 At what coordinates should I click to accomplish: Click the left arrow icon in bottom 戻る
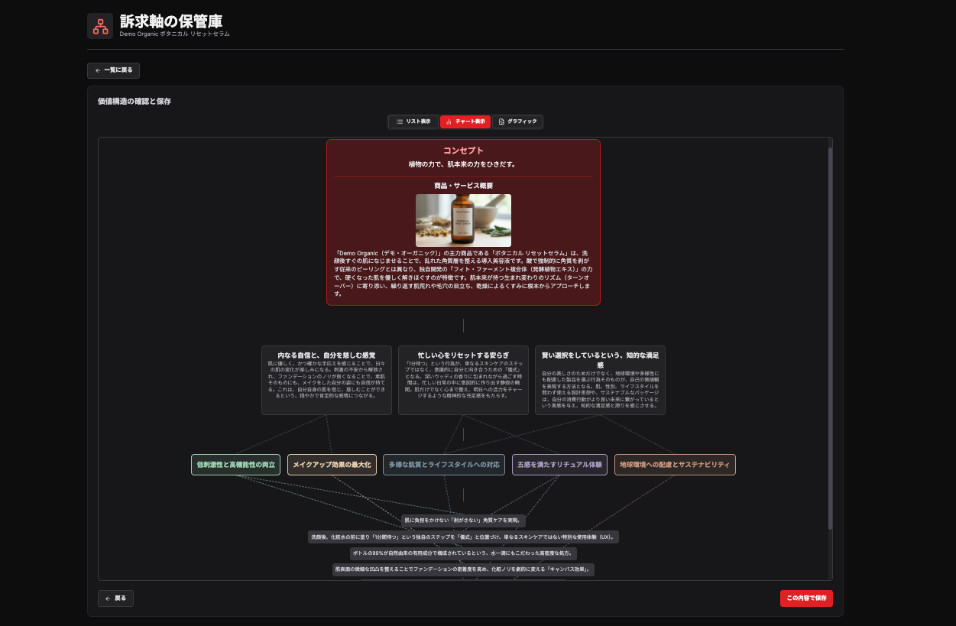tap(108, 598)
